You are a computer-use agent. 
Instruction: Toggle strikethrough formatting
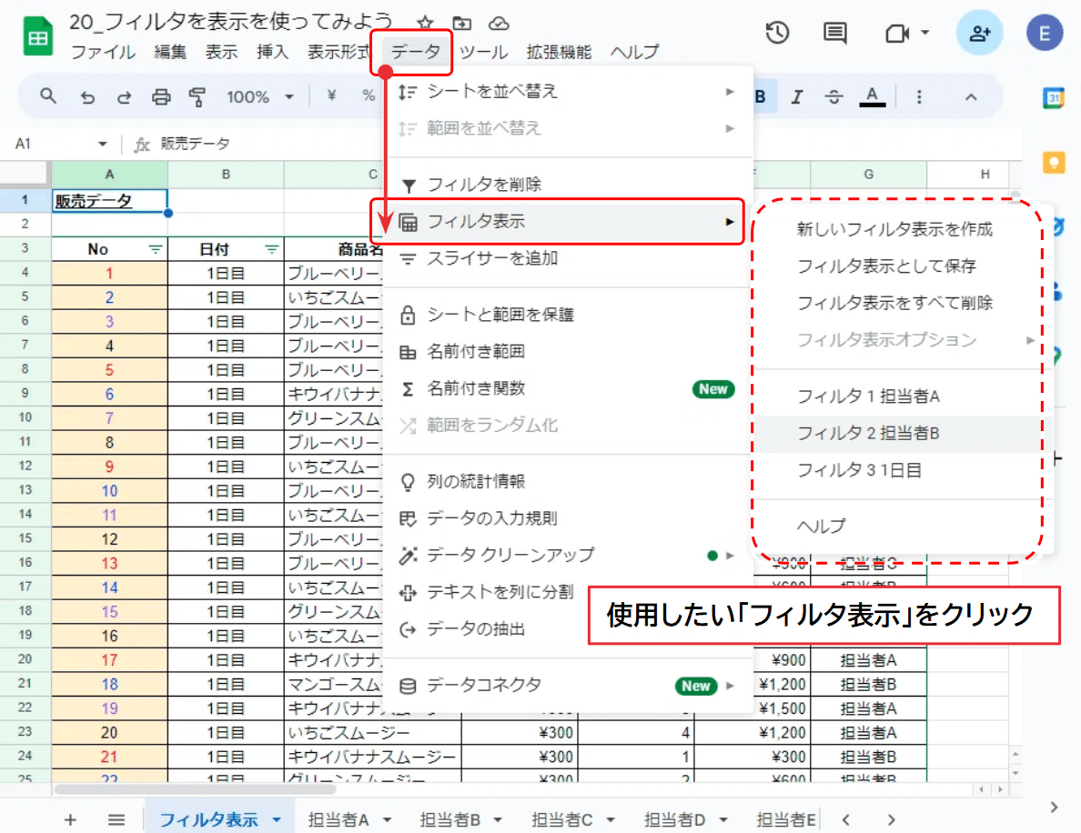(x=833, y=95)
